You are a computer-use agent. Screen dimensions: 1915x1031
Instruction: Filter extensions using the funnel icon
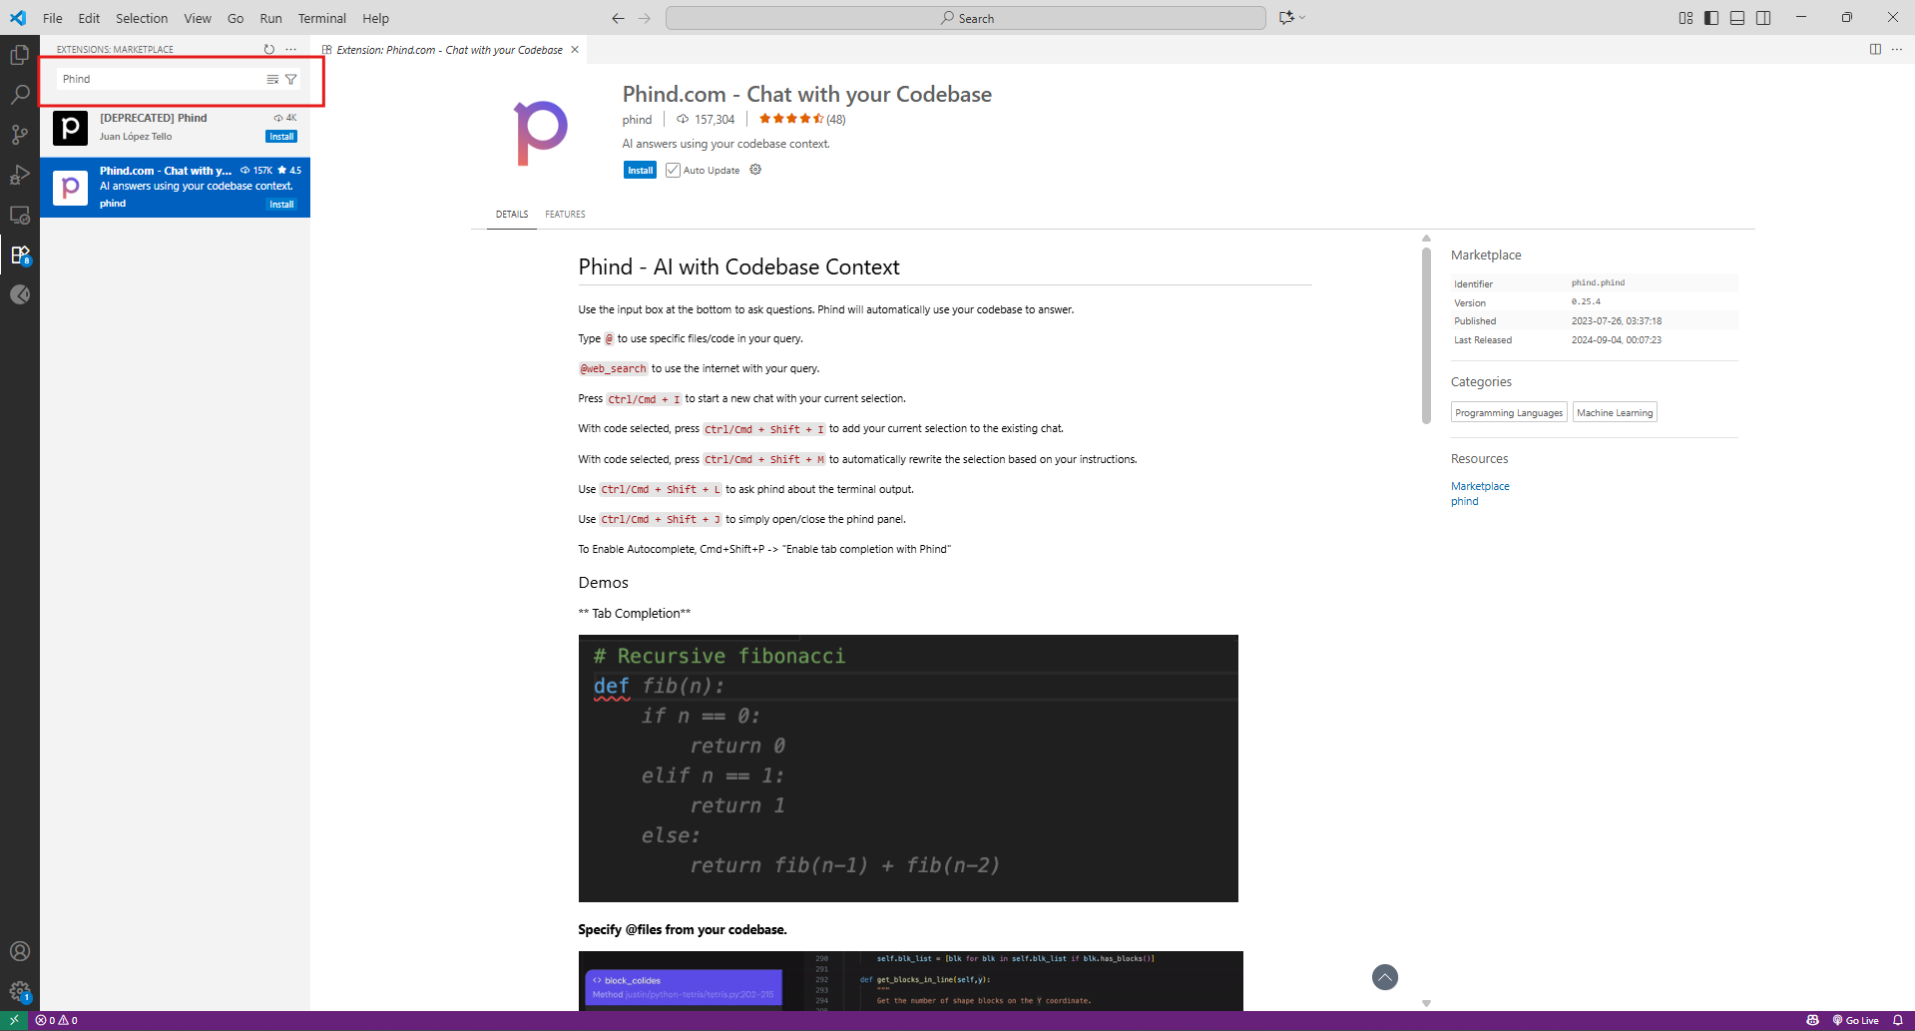click(x=291, y=79)
